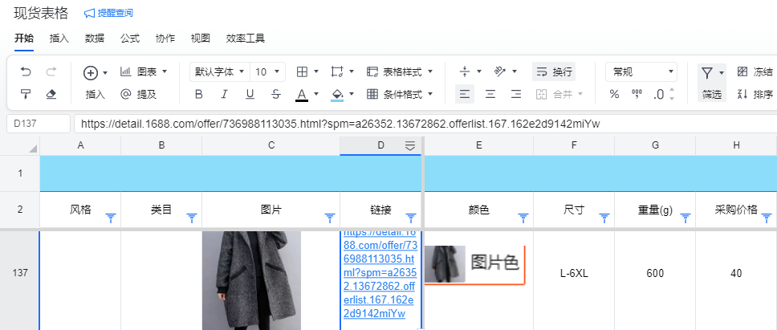Click the percent format icon
The height and width of the screenshot is (330, 777).
pyautogui.click(x=614, y=94)
